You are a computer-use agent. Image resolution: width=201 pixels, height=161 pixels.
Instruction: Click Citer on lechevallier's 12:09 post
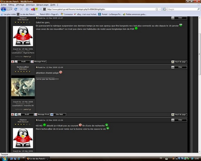click(x=179, y=67)
